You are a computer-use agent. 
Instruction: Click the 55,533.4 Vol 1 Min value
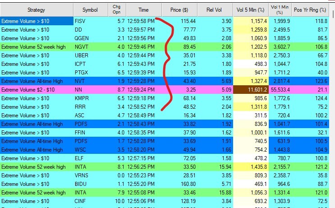(x=280, y=90)
